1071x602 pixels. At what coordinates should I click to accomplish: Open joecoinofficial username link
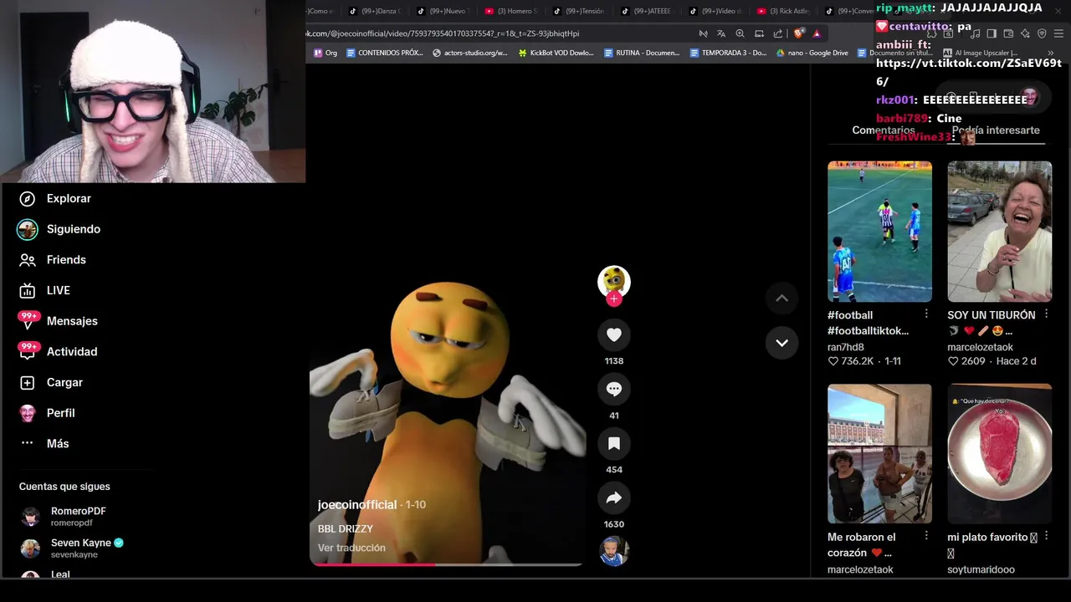tap(357, 505)
